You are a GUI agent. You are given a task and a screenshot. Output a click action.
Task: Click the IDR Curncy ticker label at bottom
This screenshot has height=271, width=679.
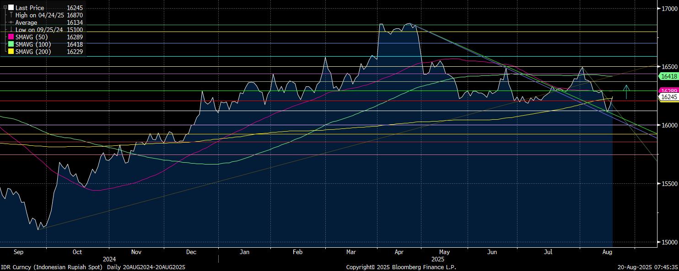52,267
